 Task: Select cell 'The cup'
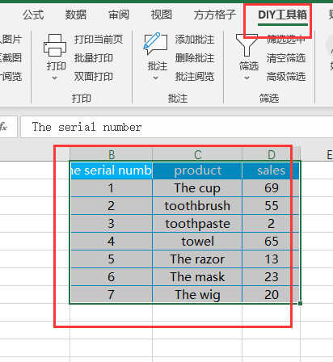tap(197, 188)
